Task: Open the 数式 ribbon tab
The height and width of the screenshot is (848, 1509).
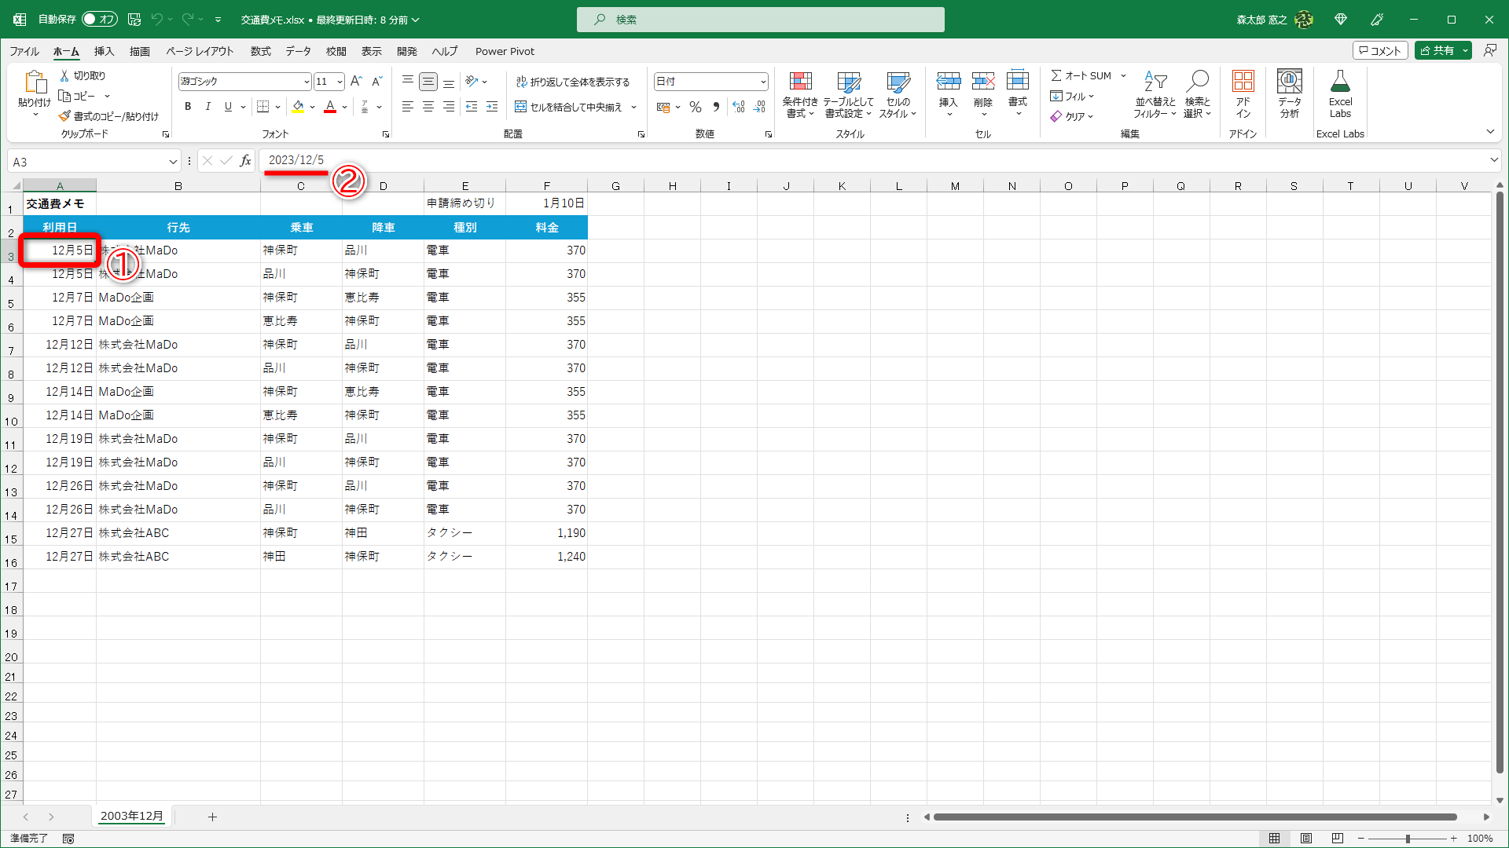Action: pyautogui.click(x=260, y=51)
